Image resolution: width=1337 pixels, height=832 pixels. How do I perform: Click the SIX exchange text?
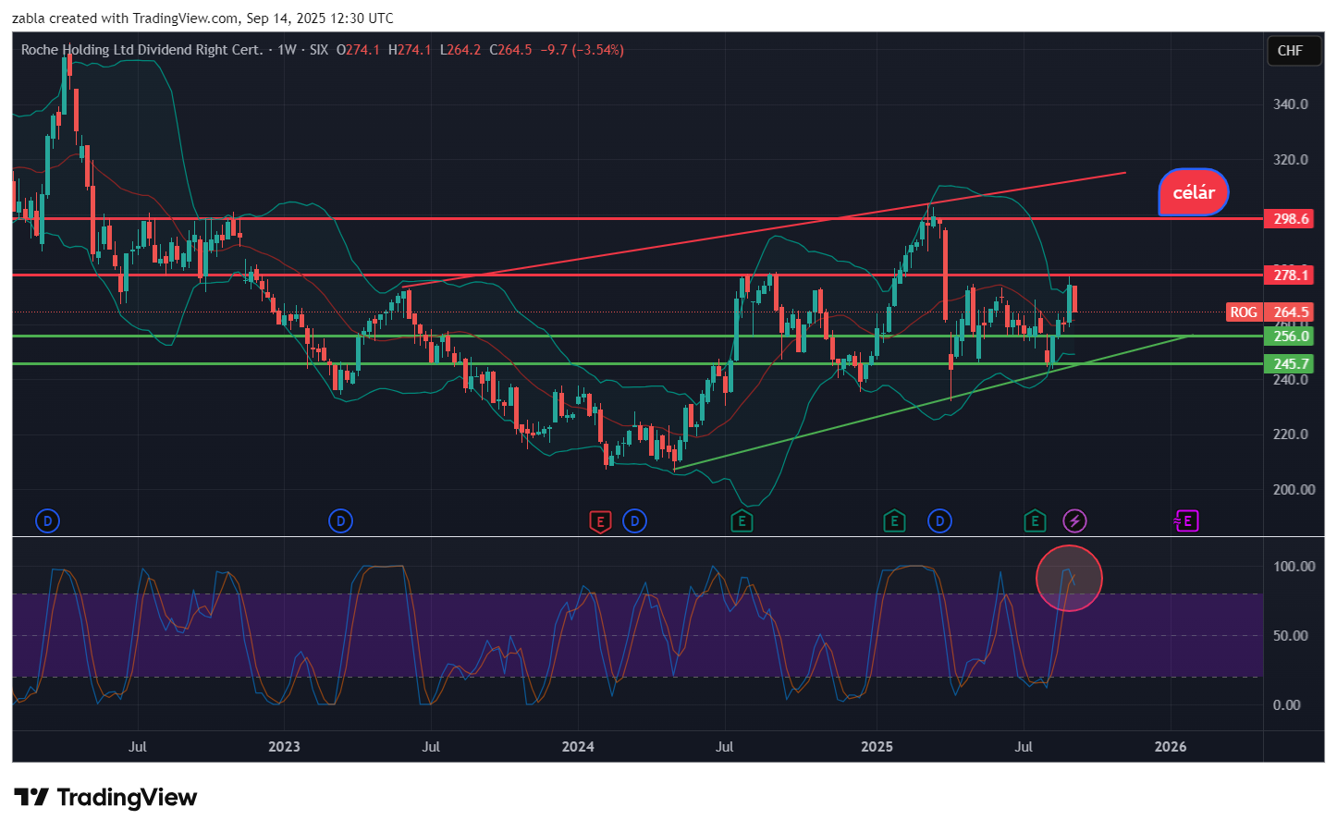click(x=319, y=50)
